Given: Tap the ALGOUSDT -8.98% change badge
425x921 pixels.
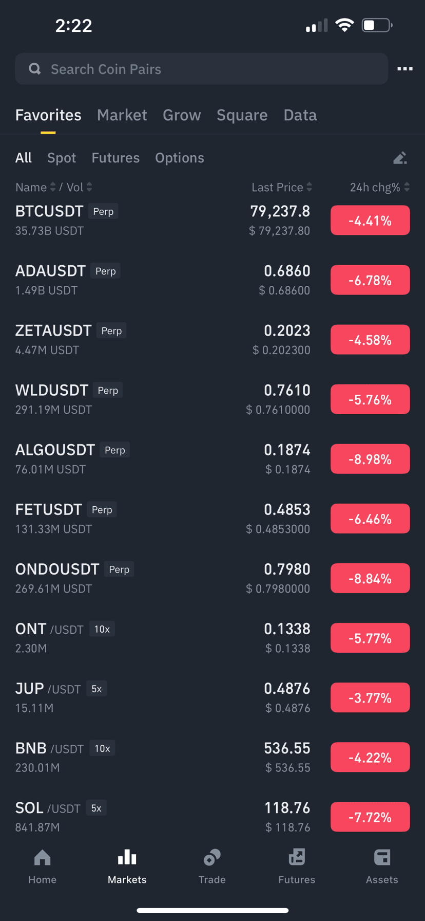Looking at the screenshot, I should click(370, 459).
